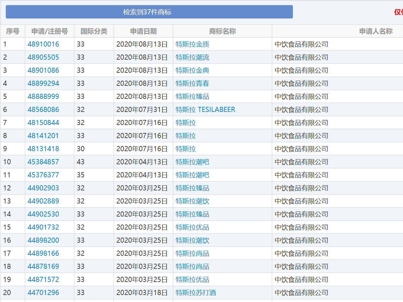Screen dimensions: 403x302
Task: View application 44898166 details
Action: [43, 254]
